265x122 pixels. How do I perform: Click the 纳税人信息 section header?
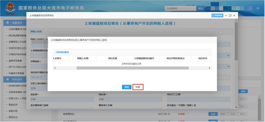(x=36, y=32)
